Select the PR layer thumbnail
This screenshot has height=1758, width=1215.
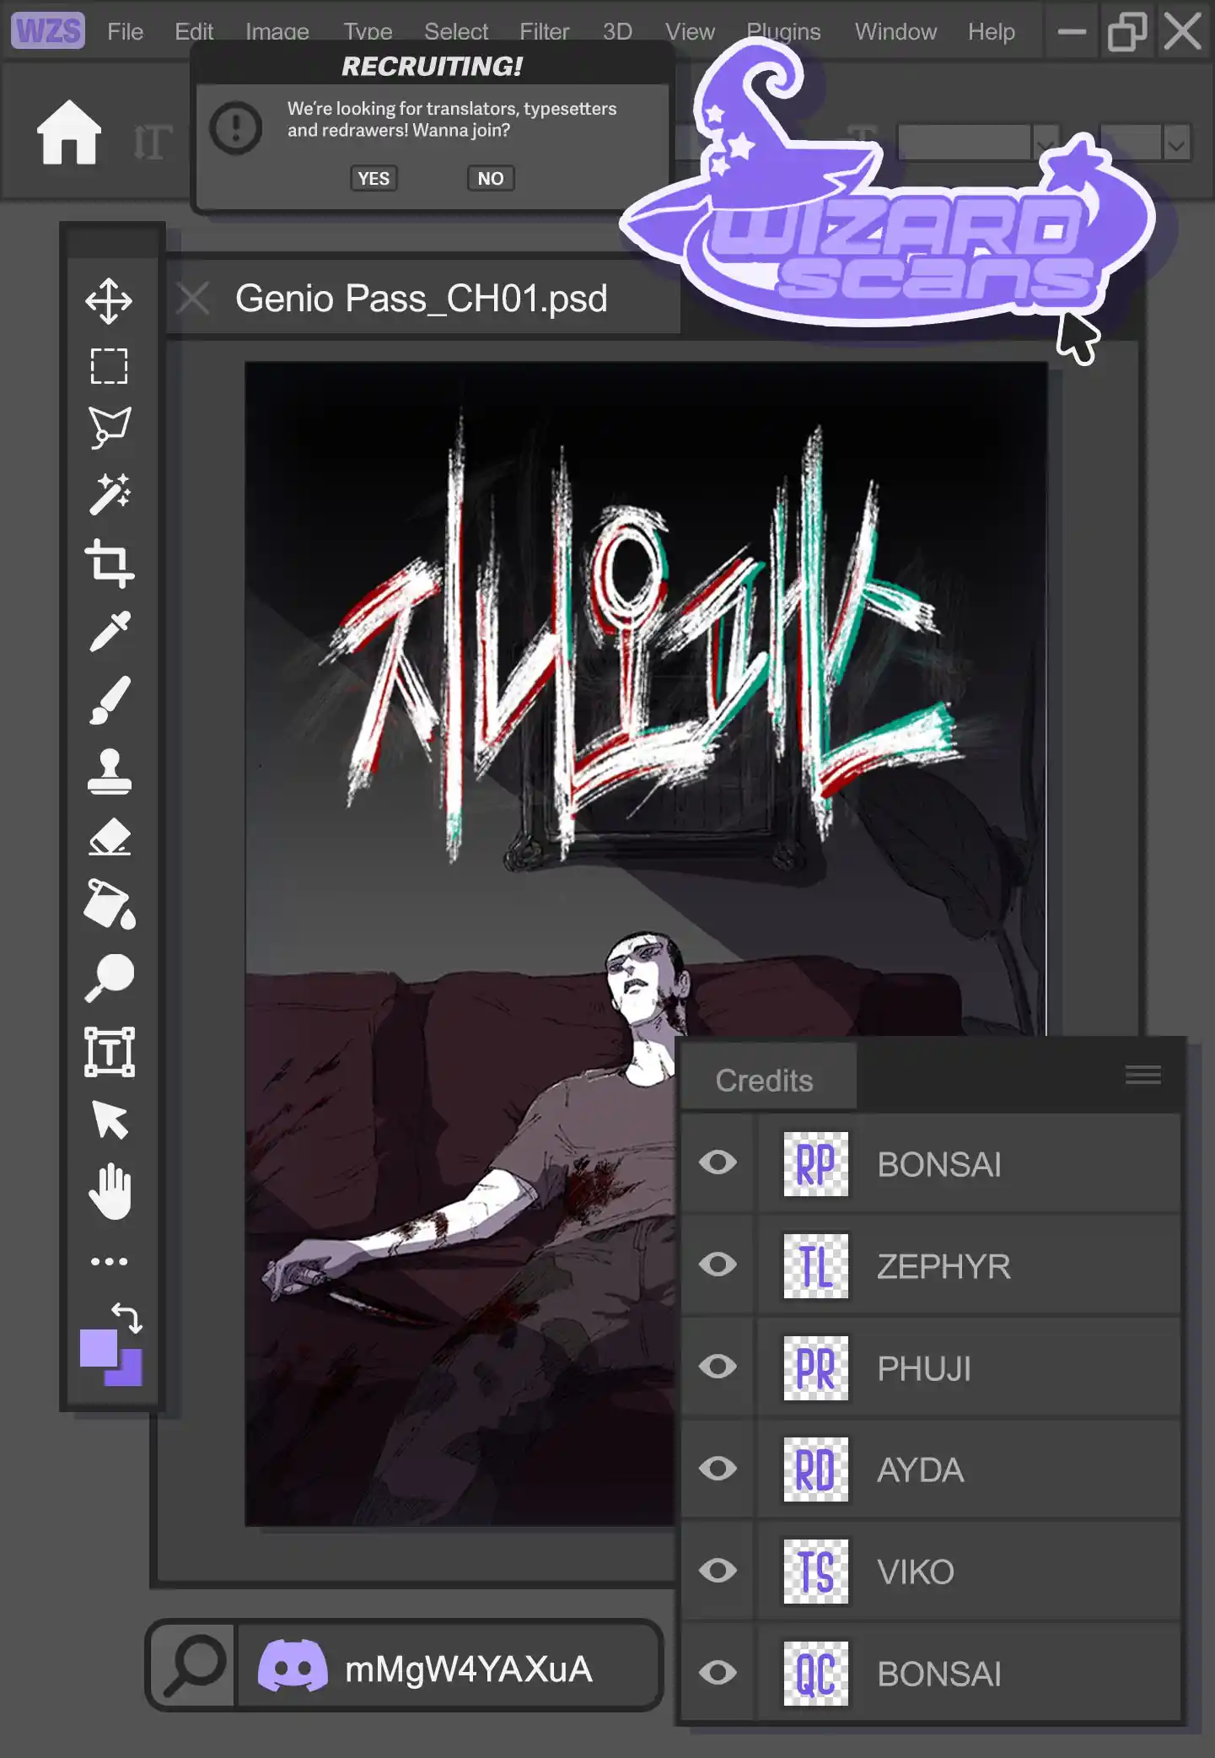click(x=815, y=1368)
